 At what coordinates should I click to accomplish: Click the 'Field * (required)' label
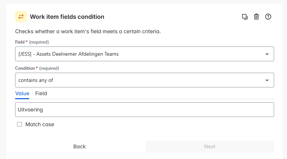pos(32,42)
